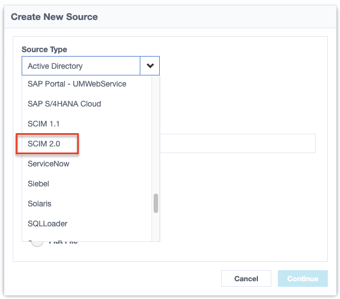The height and width of the screenshot is (299, 340).
Task: Click the Flat File radio label text
Action: point(64,243)
